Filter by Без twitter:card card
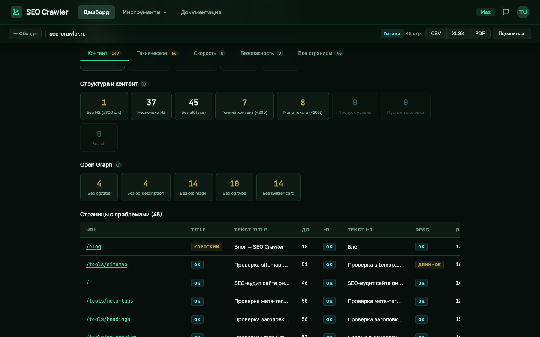This screenshot has height=337, width=540. coord(279,187)
